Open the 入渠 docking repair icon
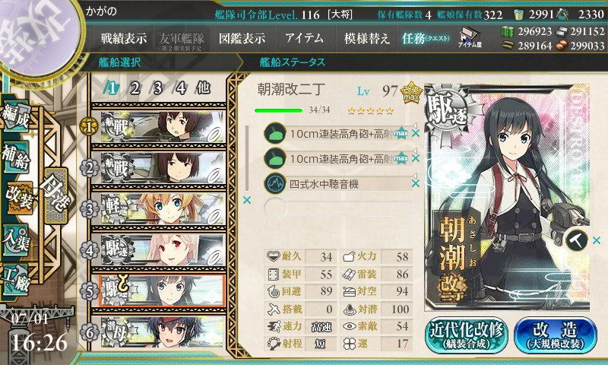This screenshot has width=608, height=365. [x=16, y=240]
